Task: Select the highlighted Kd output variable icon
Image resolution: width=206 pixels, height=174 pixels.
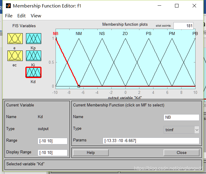Action: coord(33,72)
